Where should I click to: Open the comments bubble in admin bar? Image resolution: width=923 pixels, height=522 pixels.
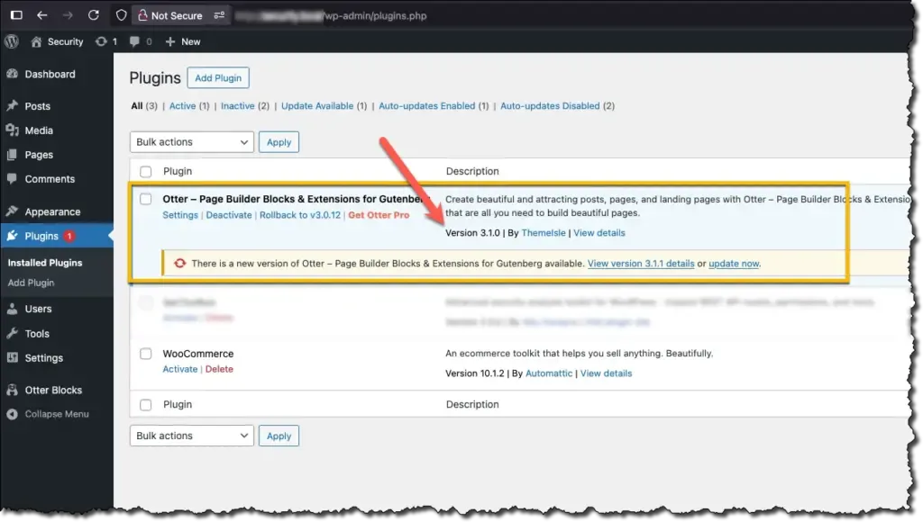pos(141,41)
